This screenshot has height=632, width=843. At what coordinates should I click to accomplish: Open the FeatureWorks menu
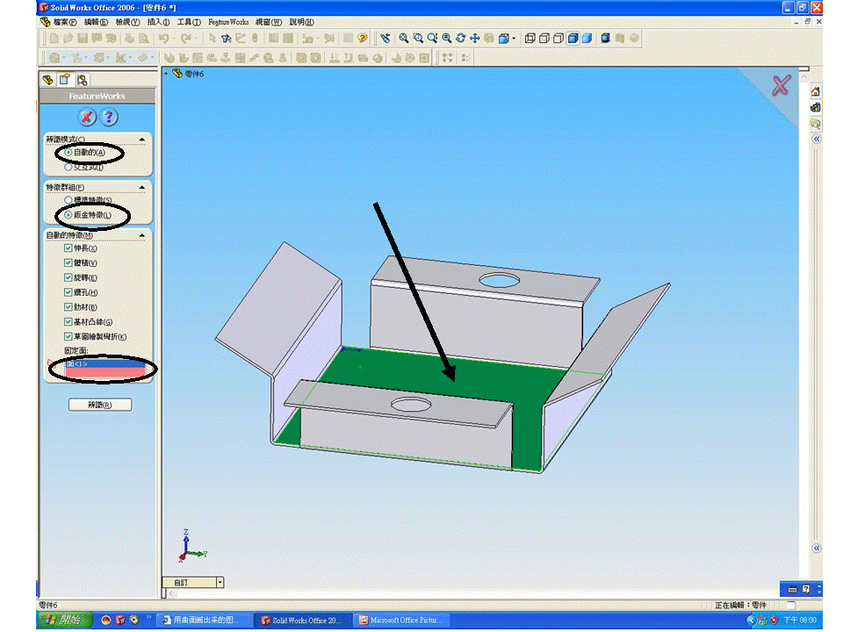tap(228, 22)
